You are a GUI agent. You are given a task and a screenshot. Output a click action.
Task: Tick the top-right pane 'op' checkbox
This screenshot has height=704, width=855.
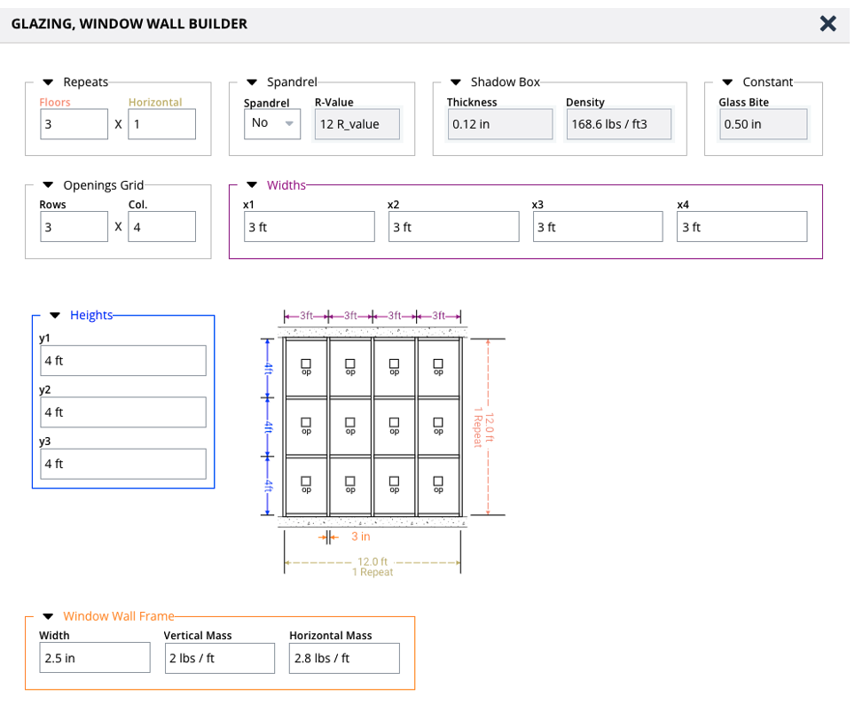437,363
